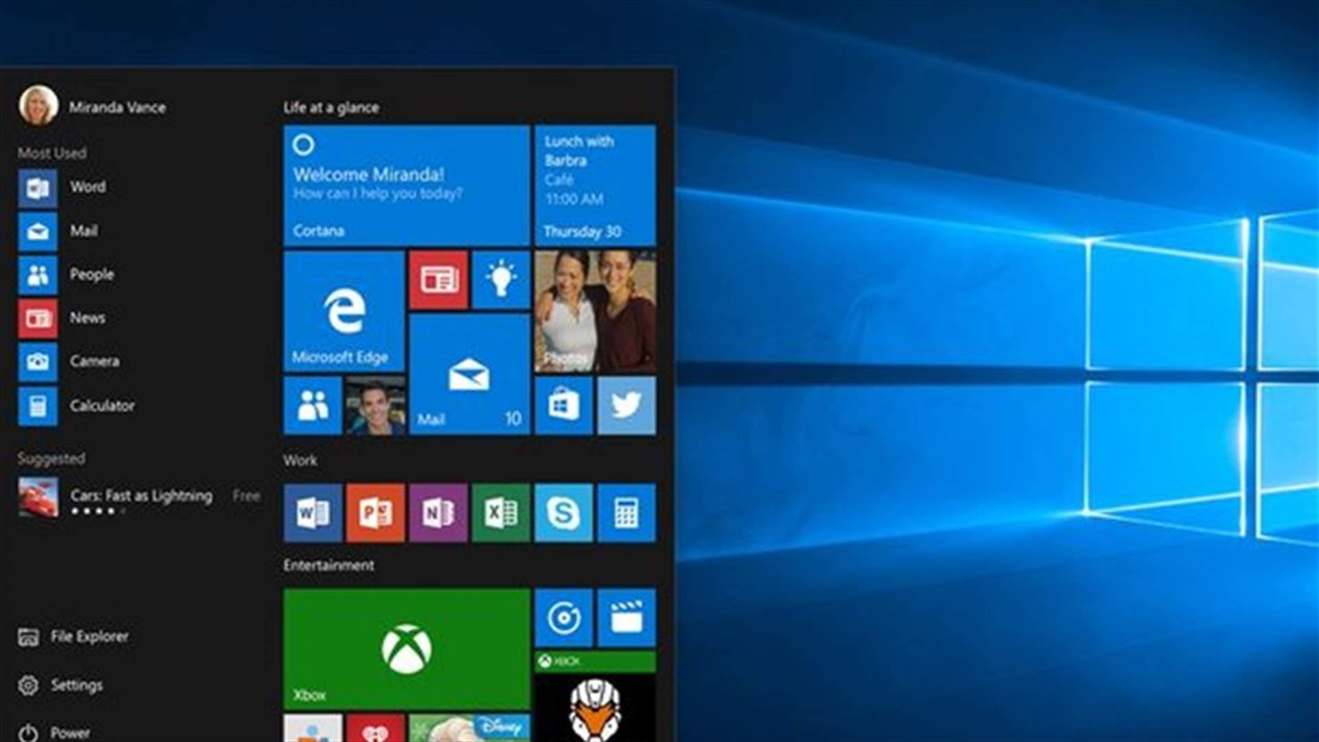Screen dimensions: 1319x742
Task: Open the small red News tile
Action: [x=438, y=280]
